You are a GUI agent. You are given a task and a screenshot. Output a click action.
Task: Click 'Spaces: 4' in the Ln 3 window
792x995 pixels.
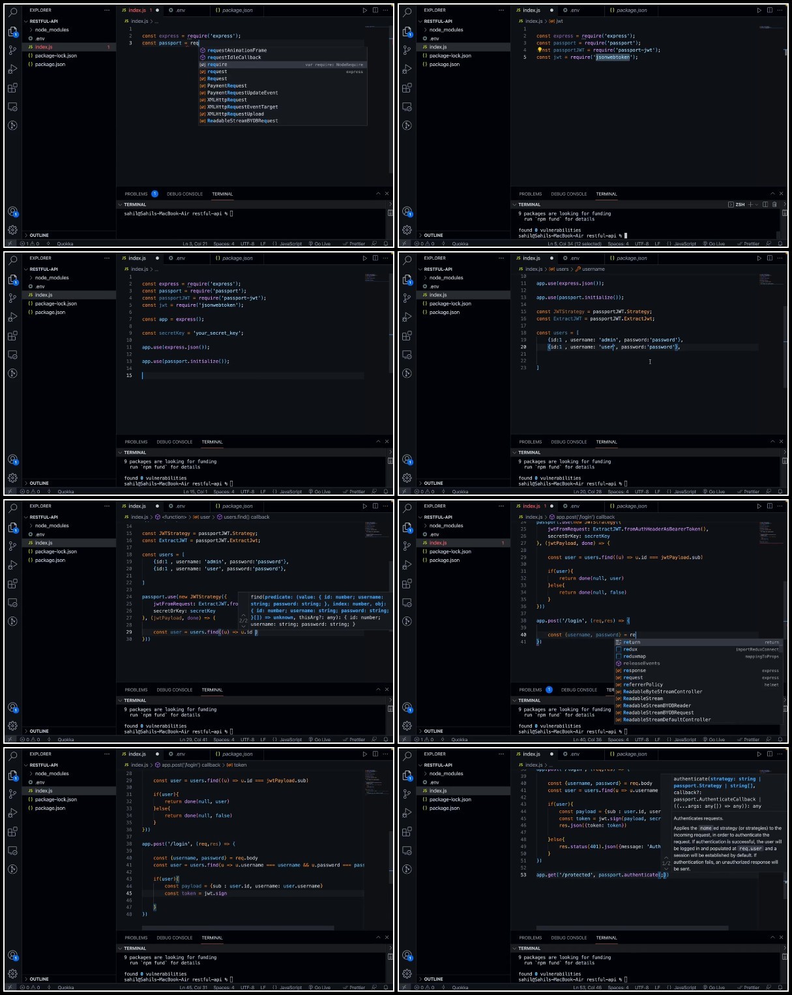[x=224, y=243]
